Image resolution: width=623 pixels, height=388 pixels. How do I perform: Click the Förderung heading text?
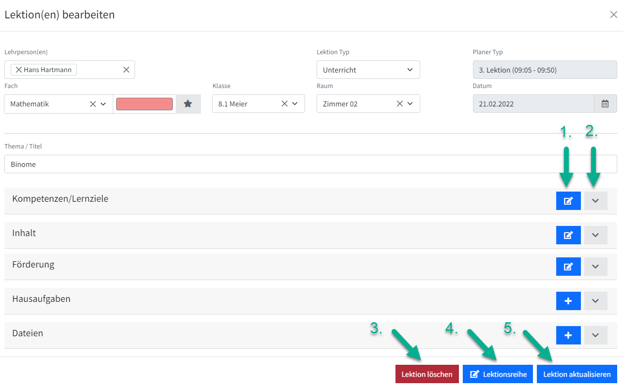[x=33, y=265]
